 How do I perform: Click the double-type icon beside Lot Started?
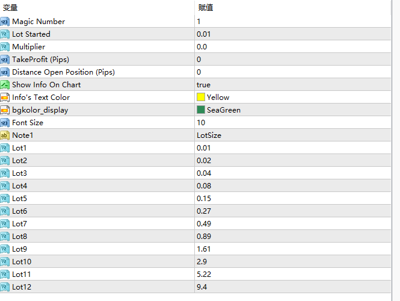pos(5,34)
